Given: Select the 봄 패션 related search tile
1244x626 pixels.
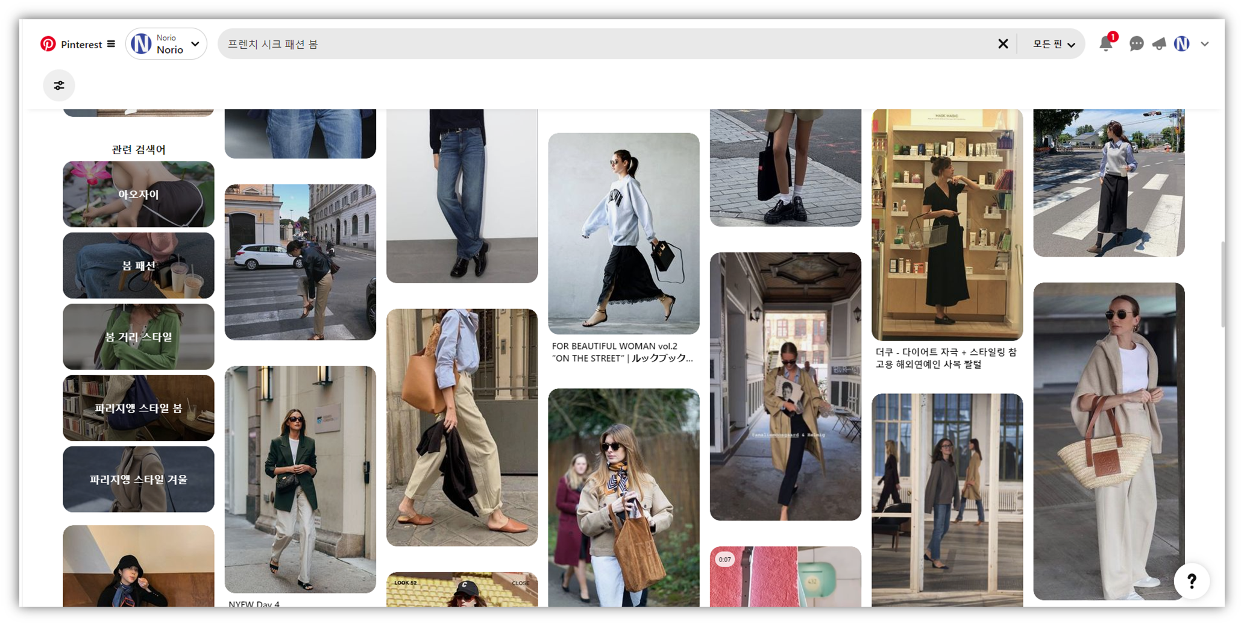Looking at the screenshot, I should click(139, 266).
